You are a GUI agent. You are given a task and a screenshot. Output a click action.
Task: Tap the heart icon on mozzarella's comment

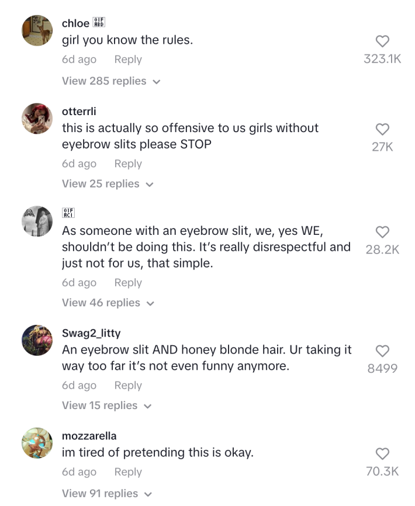click(382, 453)
